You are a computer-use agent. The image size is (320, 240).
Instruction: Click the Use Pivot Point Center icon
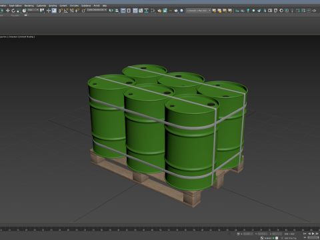coord(42,11)
